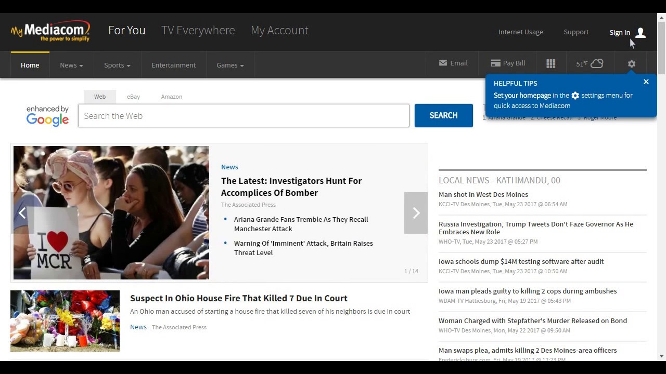
Task: Open the Entertainment menu item
Action: [x=173, y=65]
